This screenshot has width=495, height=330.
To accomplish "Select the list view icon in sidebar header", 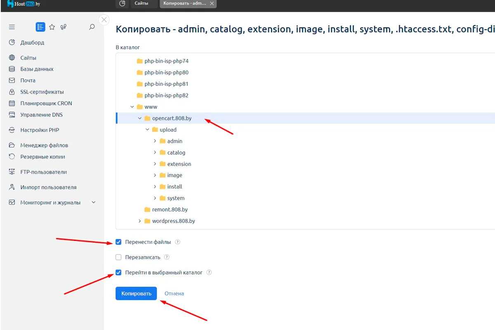I will coord(40,27).
